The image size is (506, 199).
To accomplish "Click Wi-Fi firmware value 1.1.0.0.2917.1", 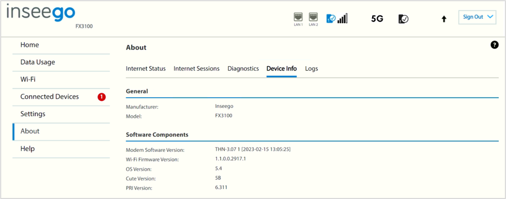I will tap(231, 159).
